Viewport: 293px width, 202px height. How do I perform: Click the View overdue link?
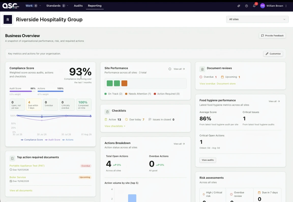point(208,84)
